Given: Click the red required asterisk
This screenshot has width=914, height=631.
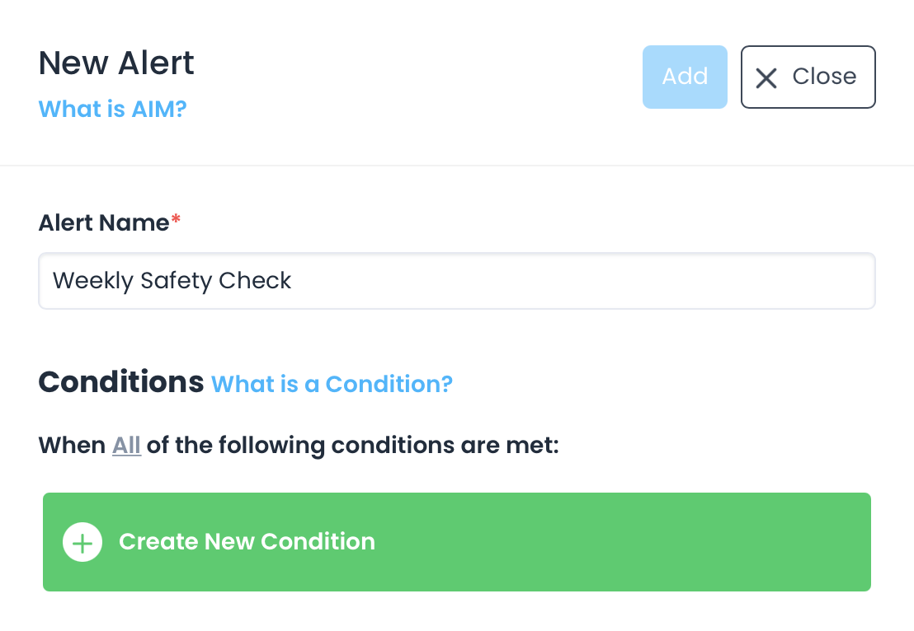Looking at the screenshot, I should click(x=175, y=221).
